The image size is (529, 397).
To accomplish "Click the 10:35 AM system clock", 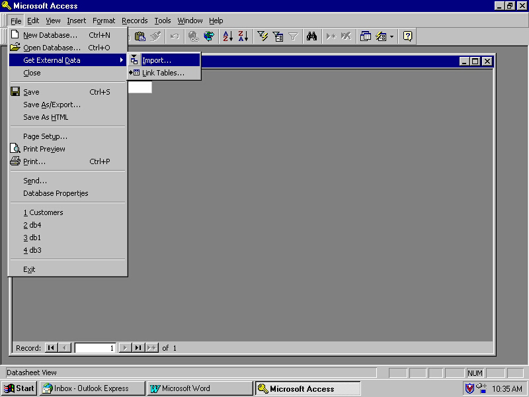I will click(x=507, y=389).
